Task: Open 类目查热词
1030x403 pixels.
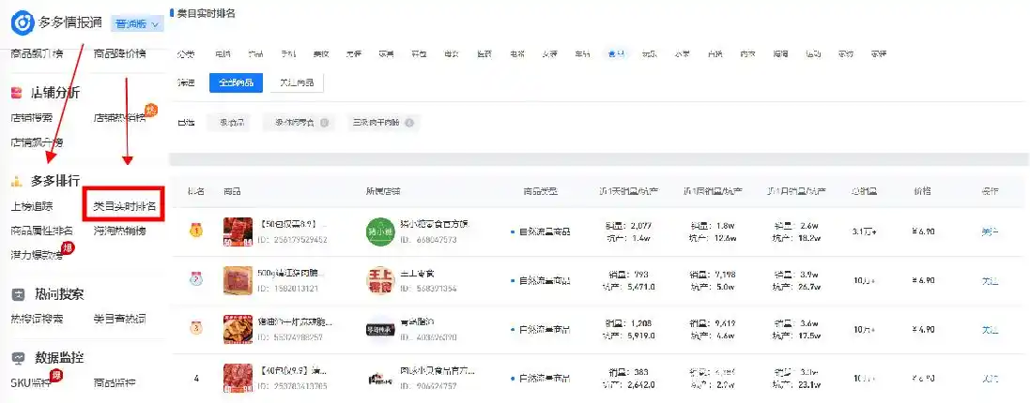Action: 119,320
